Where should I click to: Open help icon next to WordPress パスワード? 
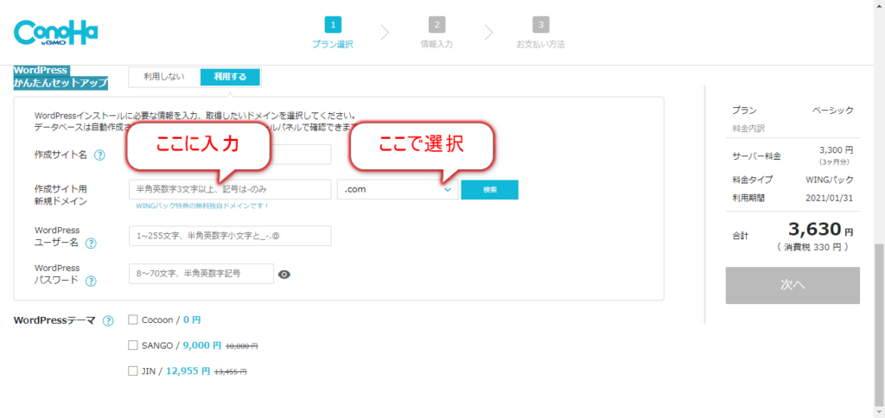pos(90,281)
